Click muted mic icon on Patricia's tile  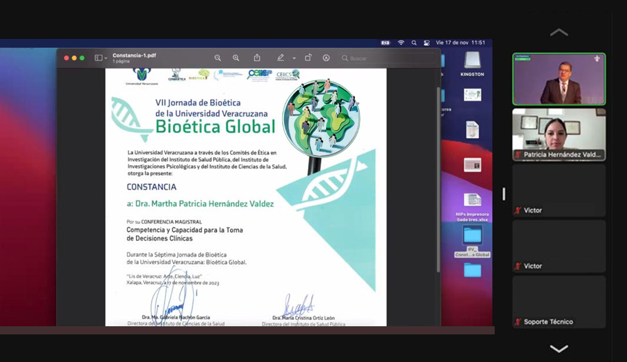[x=518, y=154]
